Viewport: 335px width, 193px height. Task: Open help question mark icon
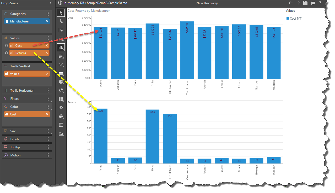pyautogui.click(x=320, y=3)
